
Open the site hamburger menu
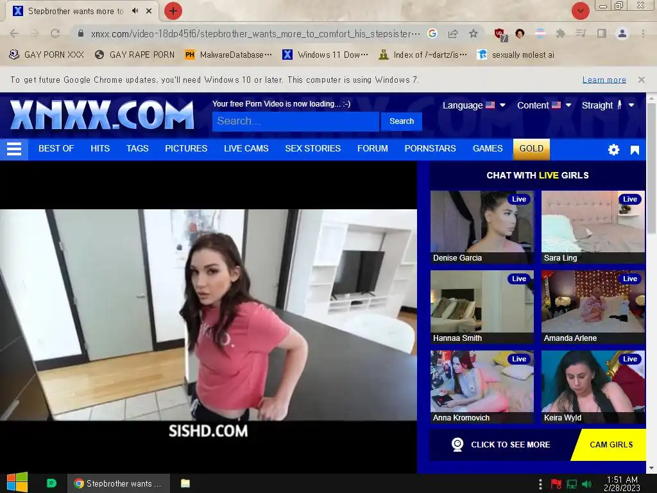click(14, 149)
